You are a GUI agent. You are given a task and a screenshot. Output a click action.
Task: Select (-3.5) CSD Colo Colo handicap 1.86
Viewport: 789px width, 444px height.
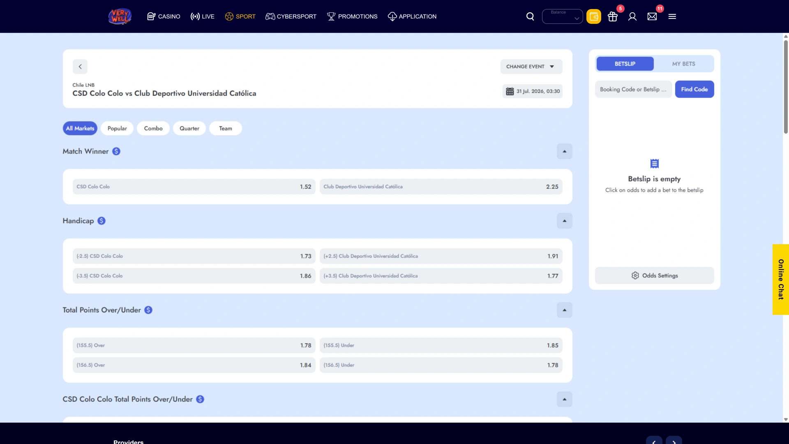(x=194, y=276)
